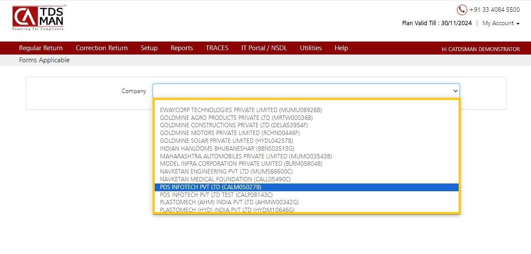531x254 pixels.
Task: Select MODEL INFRA CORPORATION PRIVATE LIMITED
Action: 306,164
